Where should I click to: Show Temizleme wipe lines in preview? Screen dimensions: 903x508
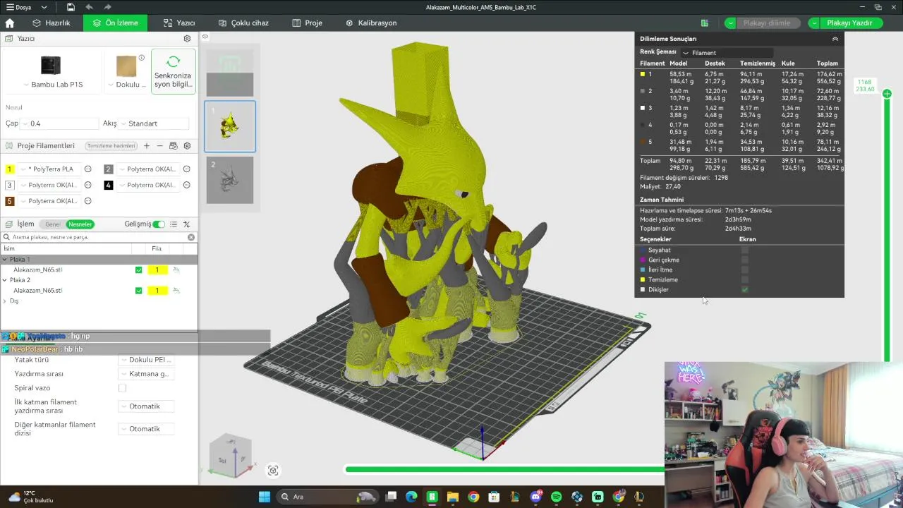(x=745, y=279)
